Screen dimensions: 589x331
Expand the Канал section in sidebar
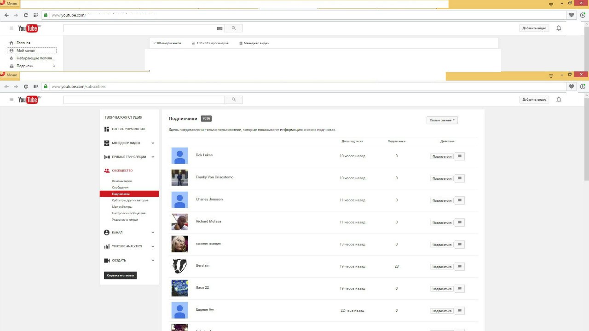(153, 233)
